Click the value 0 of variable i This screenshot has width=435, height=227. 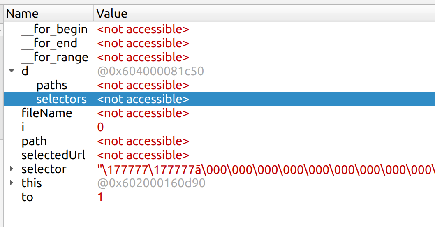tap(101, 127)
